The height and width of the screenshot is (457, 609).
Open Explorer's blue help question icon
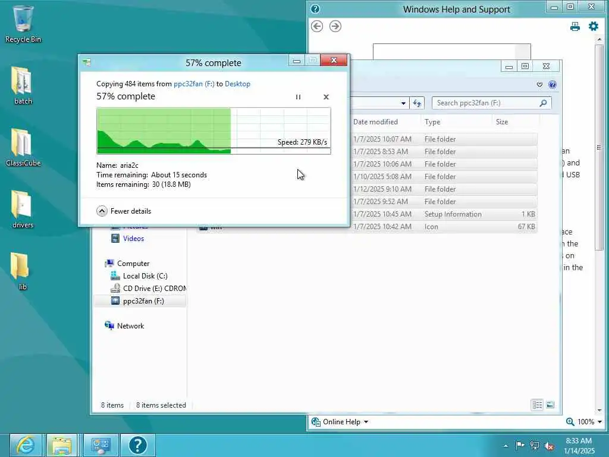pyautogui.click(x=553, y=84)
